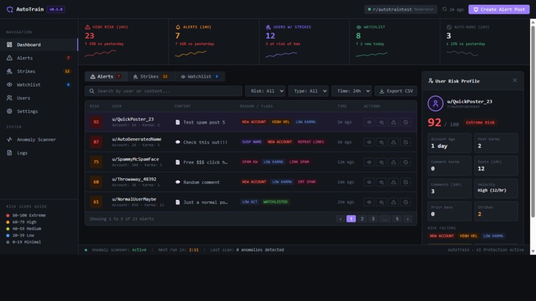Issue a strike warning to u/QuickPoster_23
Viewport: 536px width, 301px height.
pyautogui.click(x=394, y=122)
